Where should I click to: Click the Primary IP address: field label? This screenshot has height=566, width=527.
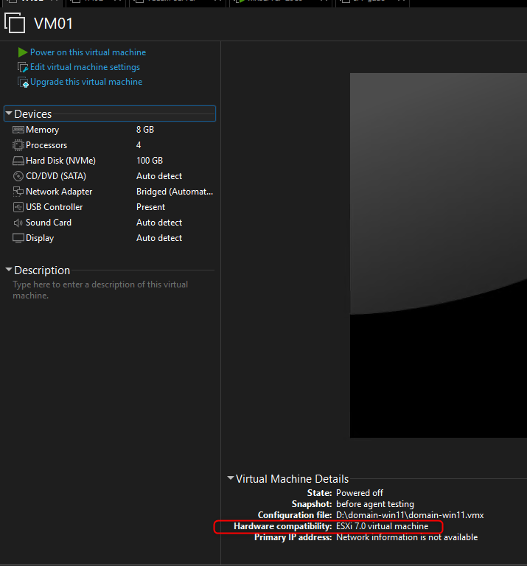click(x=293, y=538)
